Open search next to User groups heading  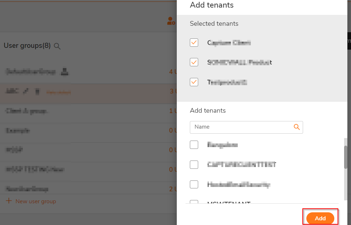coord(57,46)
